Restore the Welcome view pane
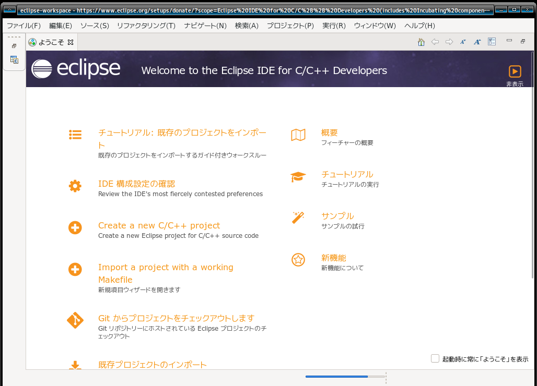 click(x=523, y=41)
